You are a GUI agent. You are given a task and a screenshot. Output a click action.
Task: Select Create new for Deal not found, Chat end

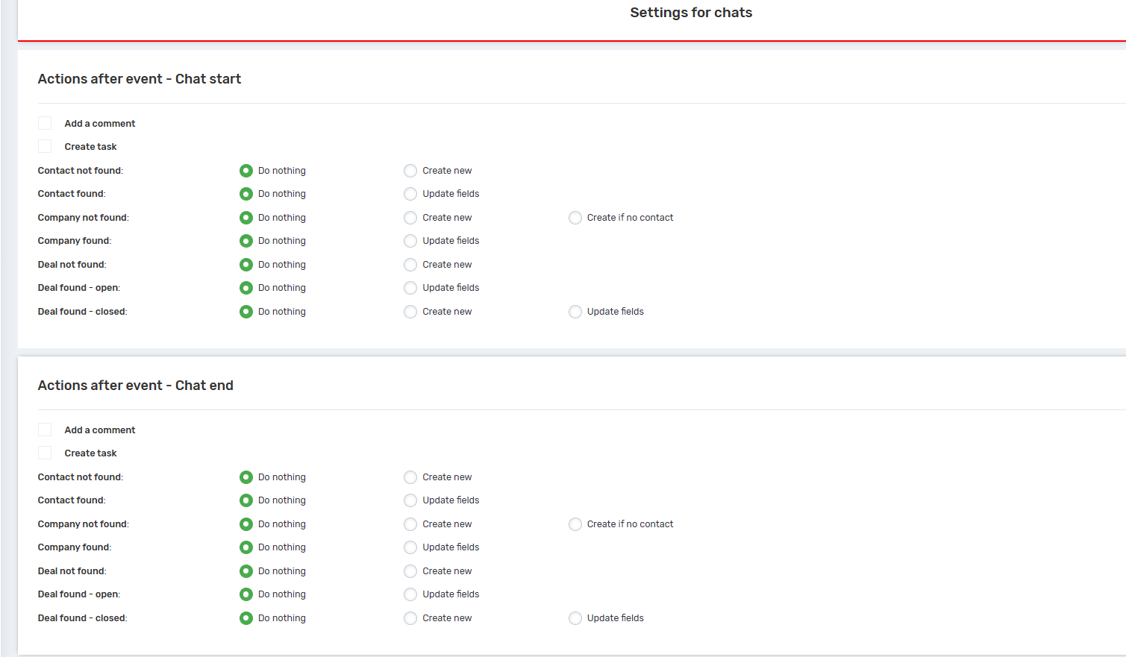pyautogui.click(x=410, y=571)
